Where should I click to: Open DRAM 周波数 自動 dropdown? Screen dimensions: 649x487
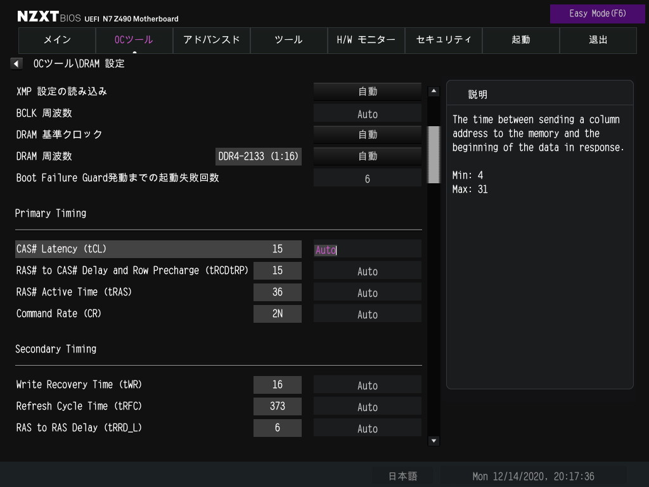pos(368,156)
